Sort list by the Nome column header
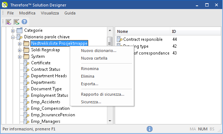 tap(142, 31)
